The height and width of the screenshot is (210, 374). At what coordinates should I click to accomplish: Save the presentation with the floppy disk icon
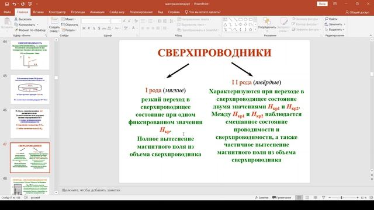[6, 4]
